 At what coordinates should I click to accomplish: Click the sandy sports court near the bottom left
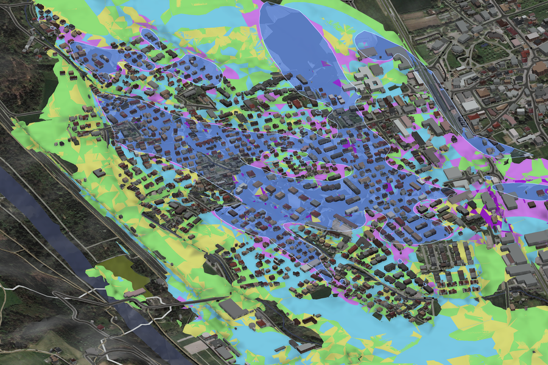[x=194, y=347]
